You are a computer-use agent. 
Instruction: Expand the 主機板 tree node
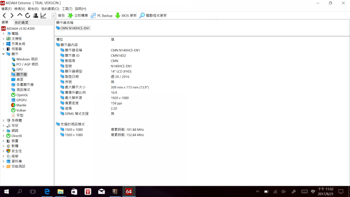pyautogui.click(x=3, y=38)
